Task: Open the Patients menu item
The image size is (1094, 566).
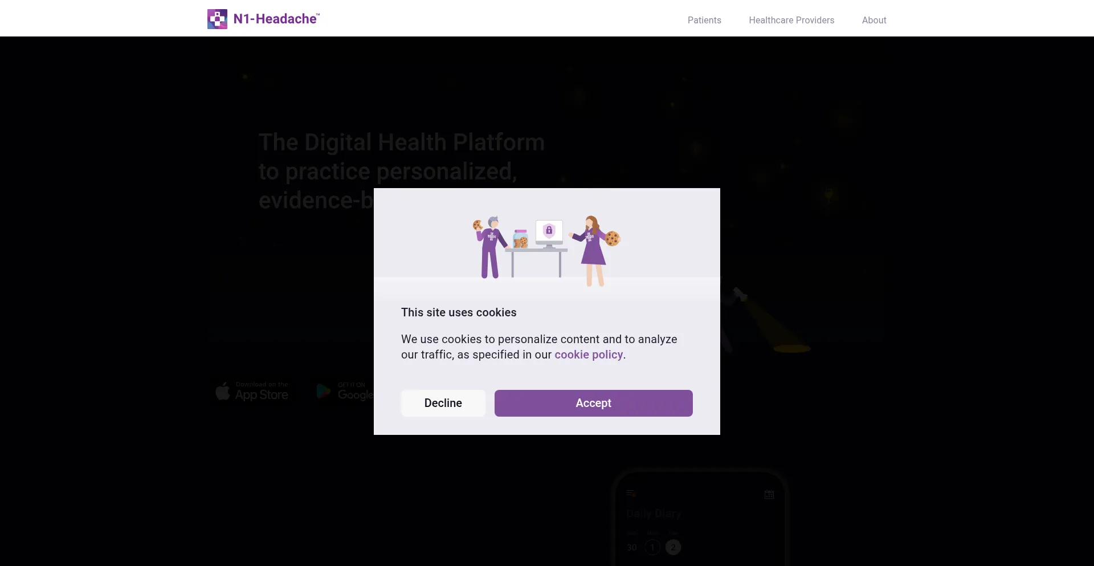Action: click(704, 20)
